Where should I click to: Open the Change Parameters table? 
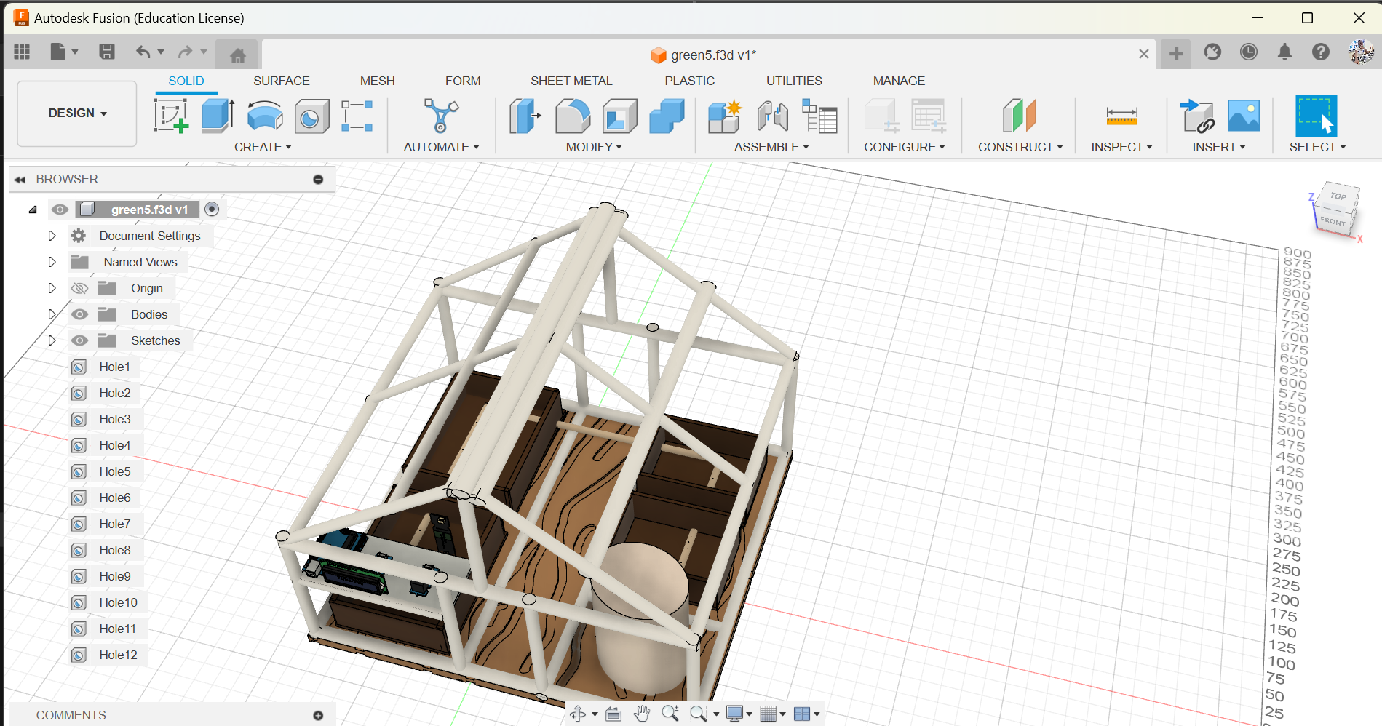[x=819, y=116]
